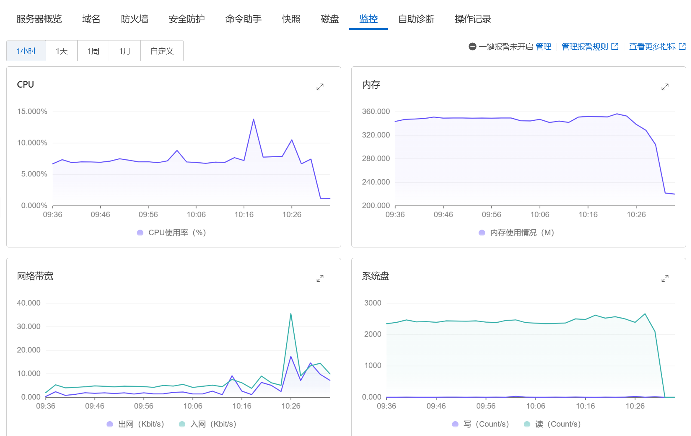This screenshot has width=691, height=436.
Task: Toggle the 内存使用情况 legend series
Action: point(516,232)
